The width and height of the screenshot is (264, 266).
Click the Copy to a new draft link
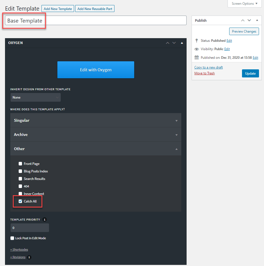(208, 67)
